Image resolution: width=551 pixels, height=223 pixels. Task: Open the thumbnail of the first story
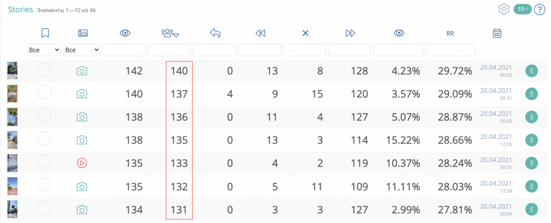pos(12,71)
